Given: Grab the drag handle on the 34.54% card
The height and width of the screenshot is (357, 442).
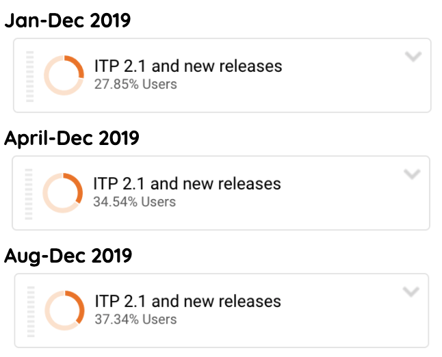Looking at the screenshot, I should [29, 193].
